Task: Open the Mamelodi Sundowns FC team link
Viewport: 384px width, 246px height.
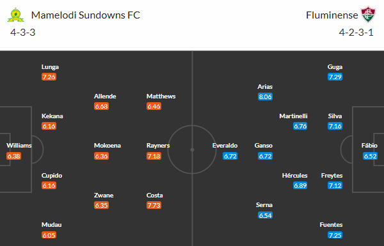Action: coord(86,15)
